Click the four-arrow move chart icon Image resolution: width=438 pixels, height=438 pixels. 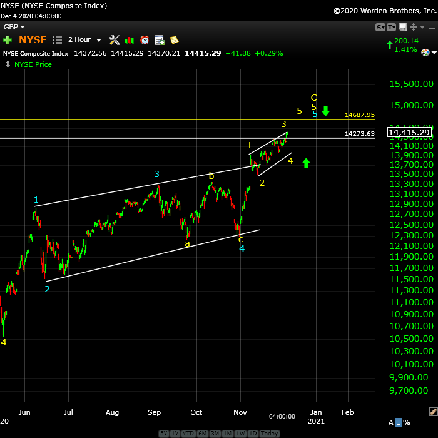[x=414, y=27]
